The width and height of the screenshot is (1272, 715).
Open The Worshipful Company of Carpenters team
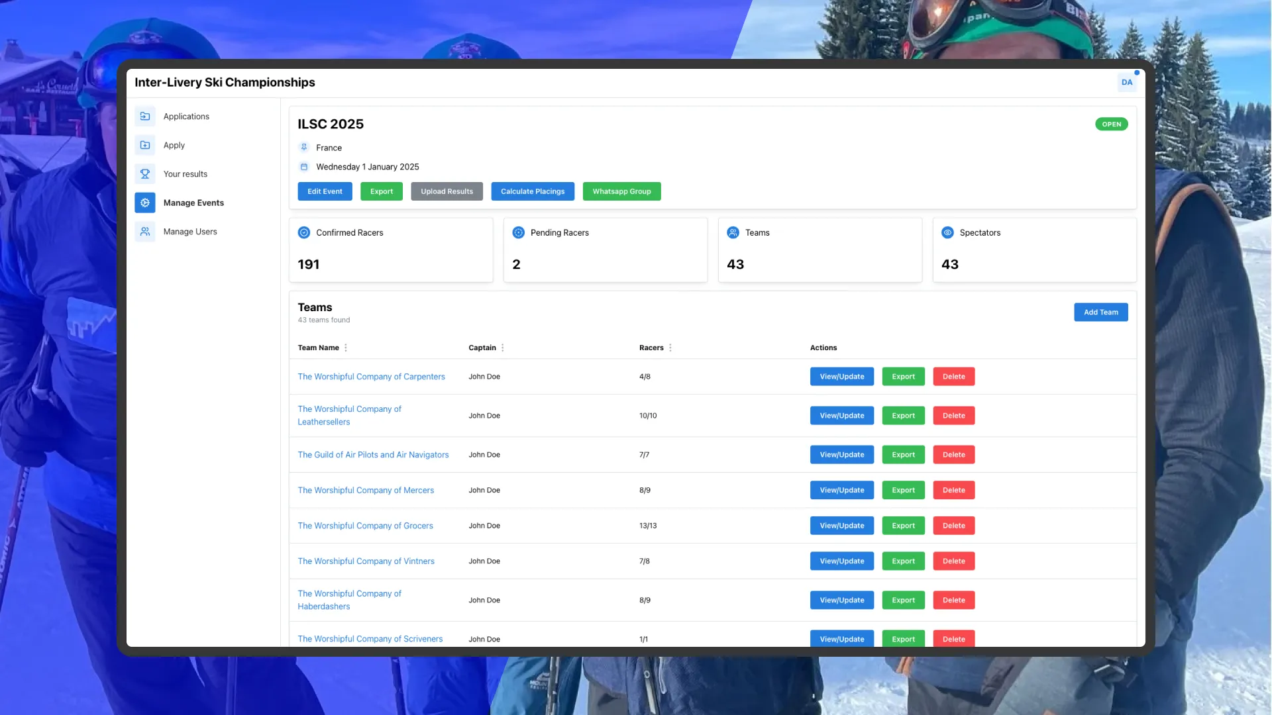[x=371, y=376]
